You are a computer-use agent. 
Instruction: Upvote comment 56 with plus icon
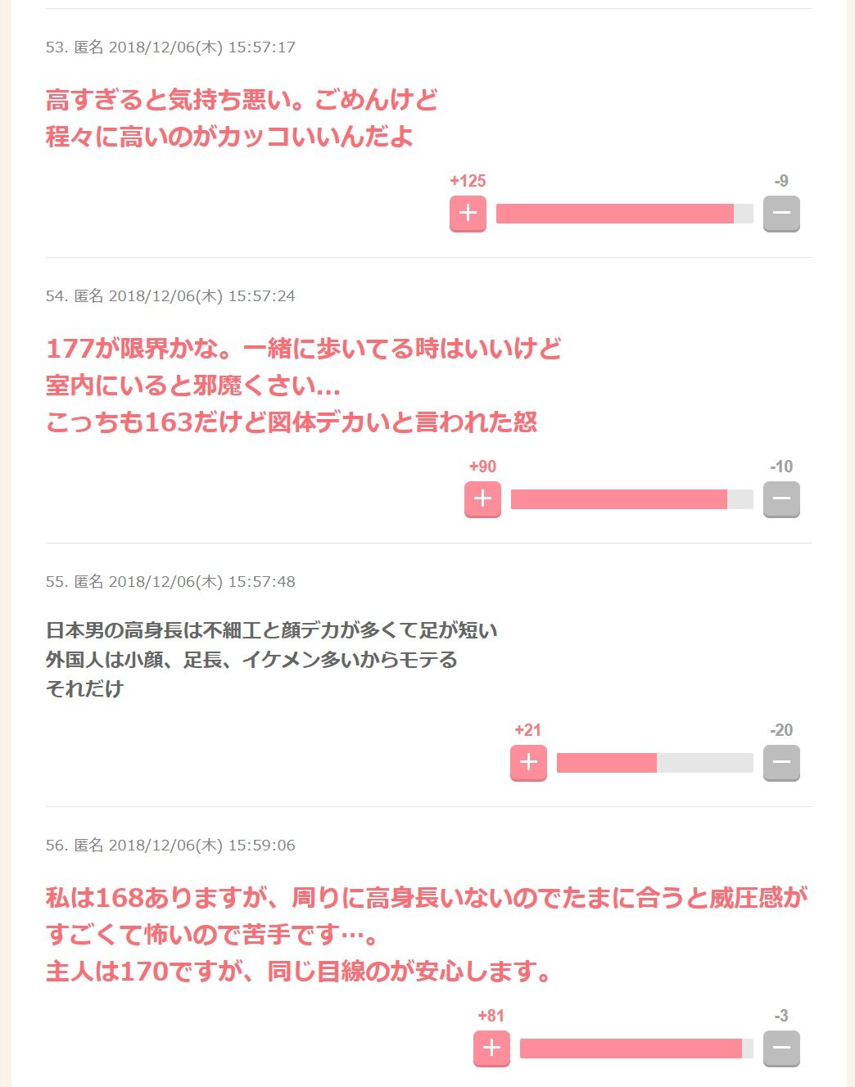(x=491, y=1049)
